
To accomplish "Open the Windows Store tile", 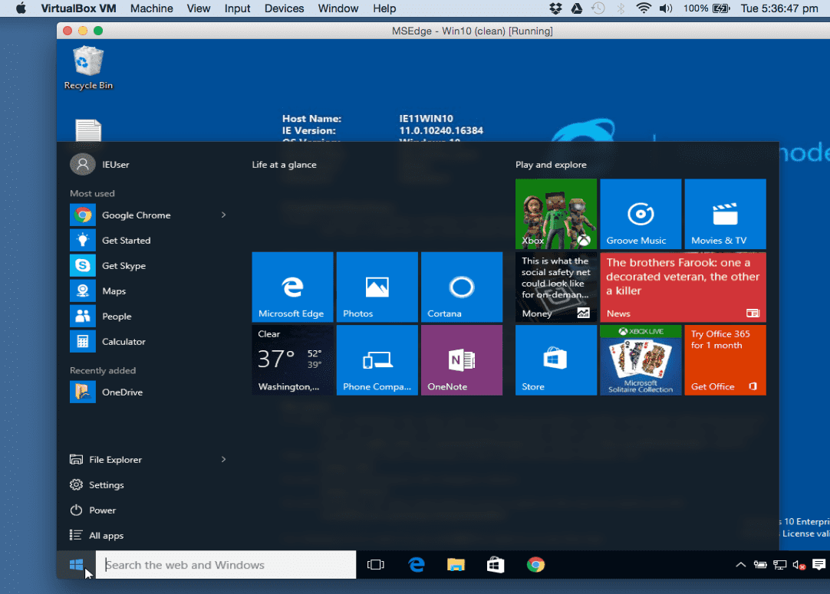I will pos(555,359).
